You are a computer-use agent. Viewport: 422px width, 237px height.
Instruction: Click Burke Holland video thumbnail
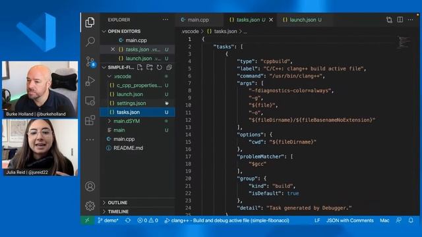point(40,90)
